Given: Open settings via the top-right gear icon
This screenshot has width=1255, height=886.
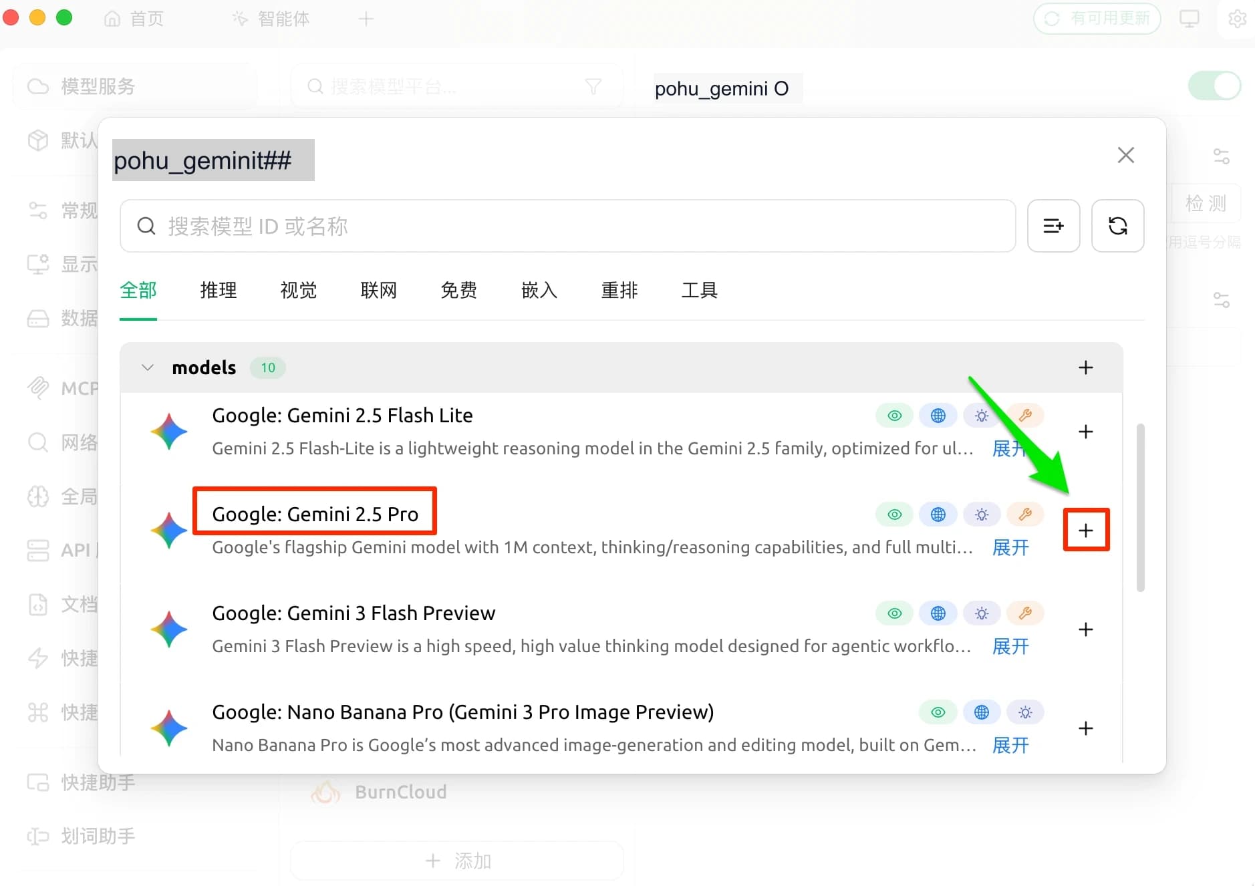Looking at the screenshot, I should point(1237,19).
